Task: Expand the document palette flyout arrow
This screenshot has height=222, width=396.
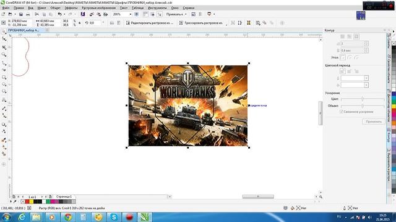Action: click(11, 202)
